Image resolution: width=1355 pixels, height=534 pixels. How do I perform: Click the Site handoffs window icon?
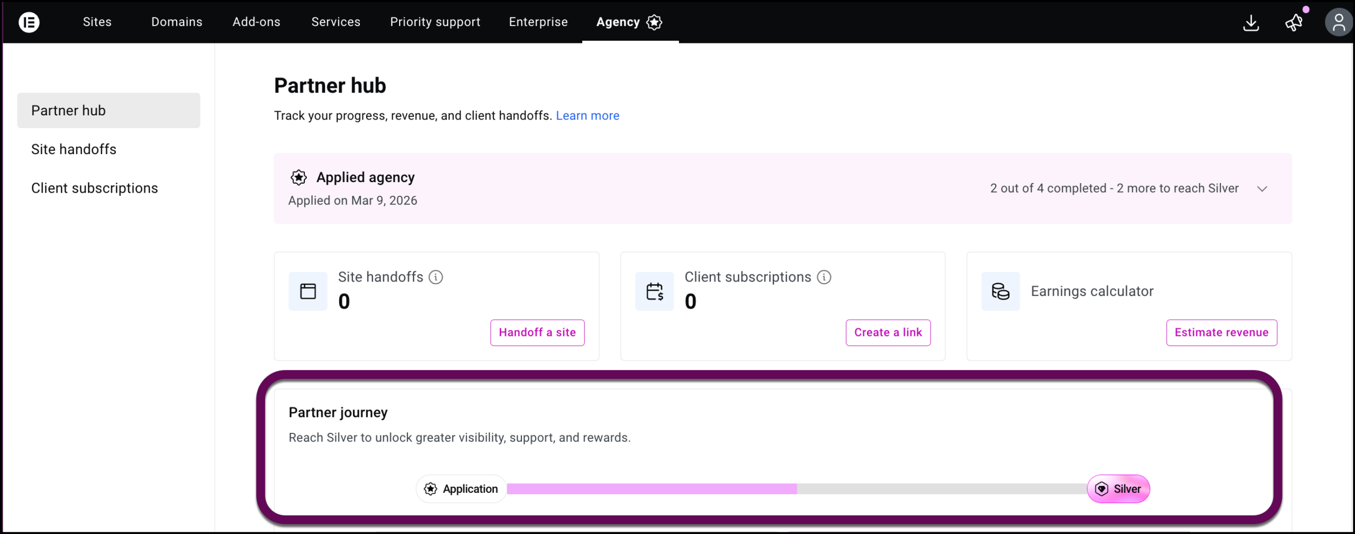tap(308, 292)
